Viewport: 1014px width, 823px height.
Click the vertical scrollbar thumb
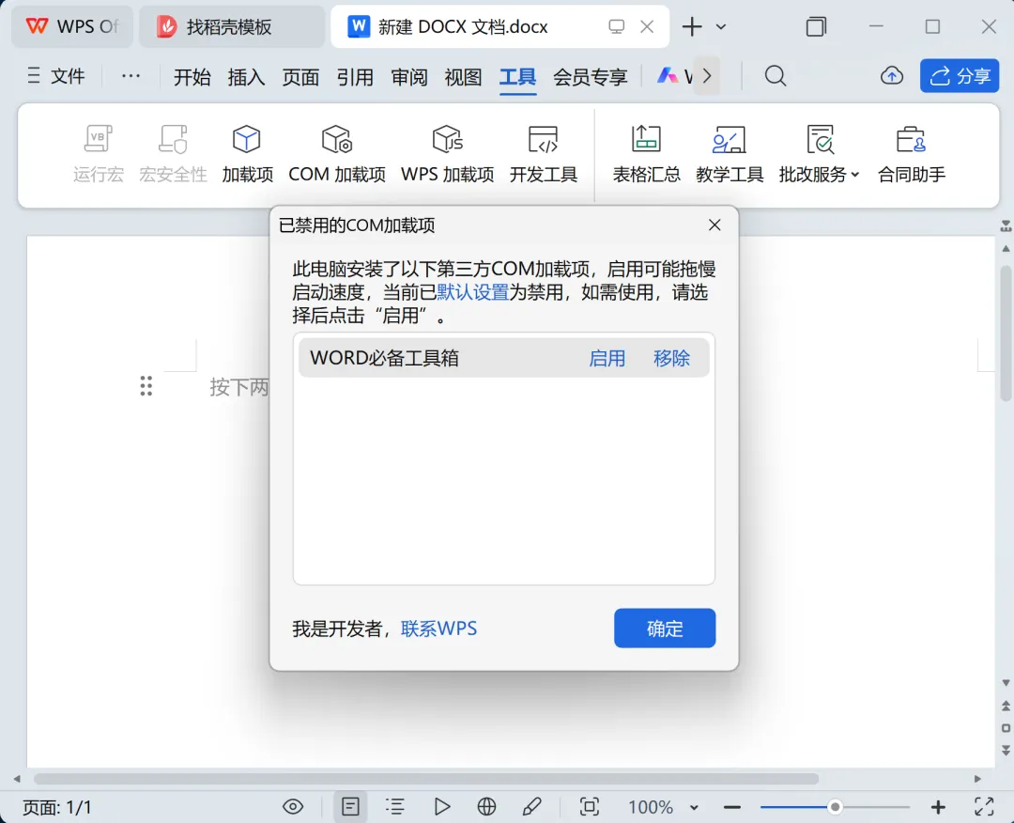[x=1006, y=334]
